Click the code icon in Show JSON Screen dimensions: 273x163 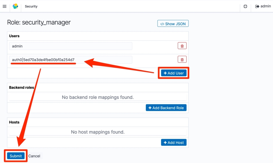162,24
